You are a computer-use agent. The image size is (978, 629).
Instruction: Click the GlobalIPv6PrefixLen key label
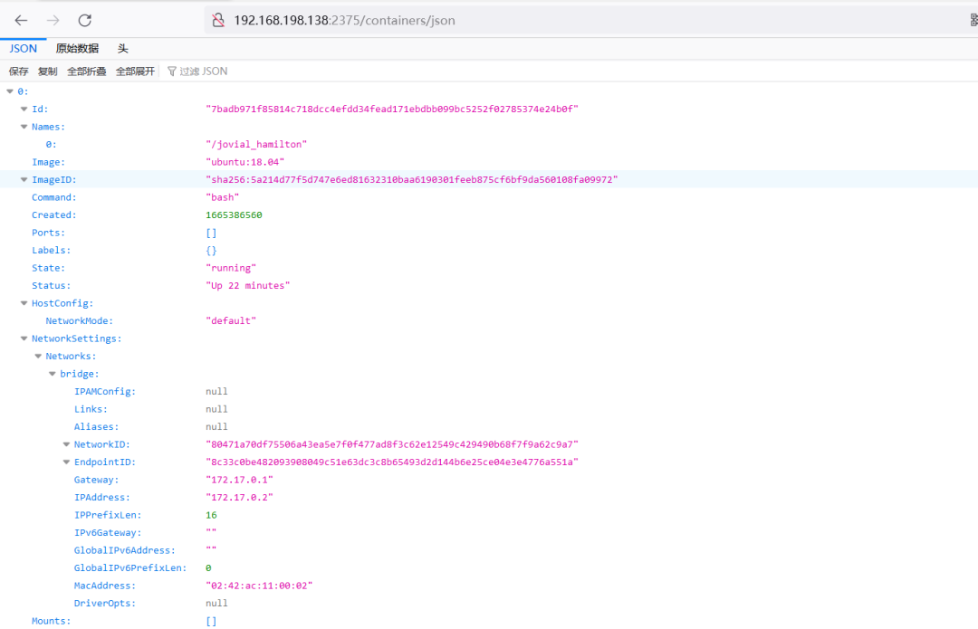(130, 567)
